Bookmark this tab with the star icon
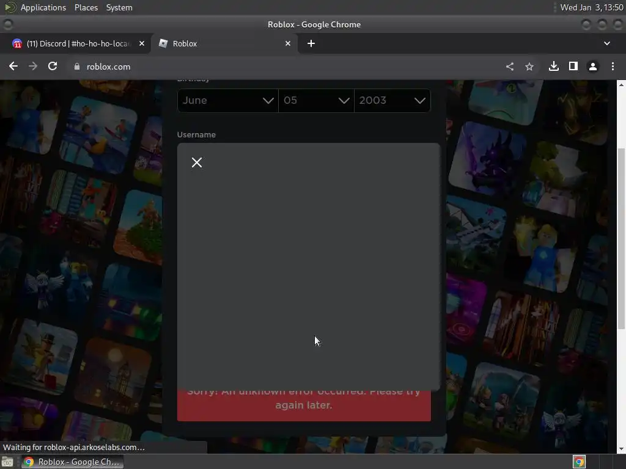 (529, 67)
